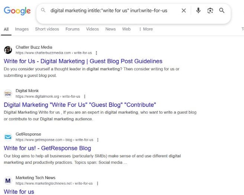This screenshot has width=244, height=195.
Task: Click the Google logo
Action: 17,11
